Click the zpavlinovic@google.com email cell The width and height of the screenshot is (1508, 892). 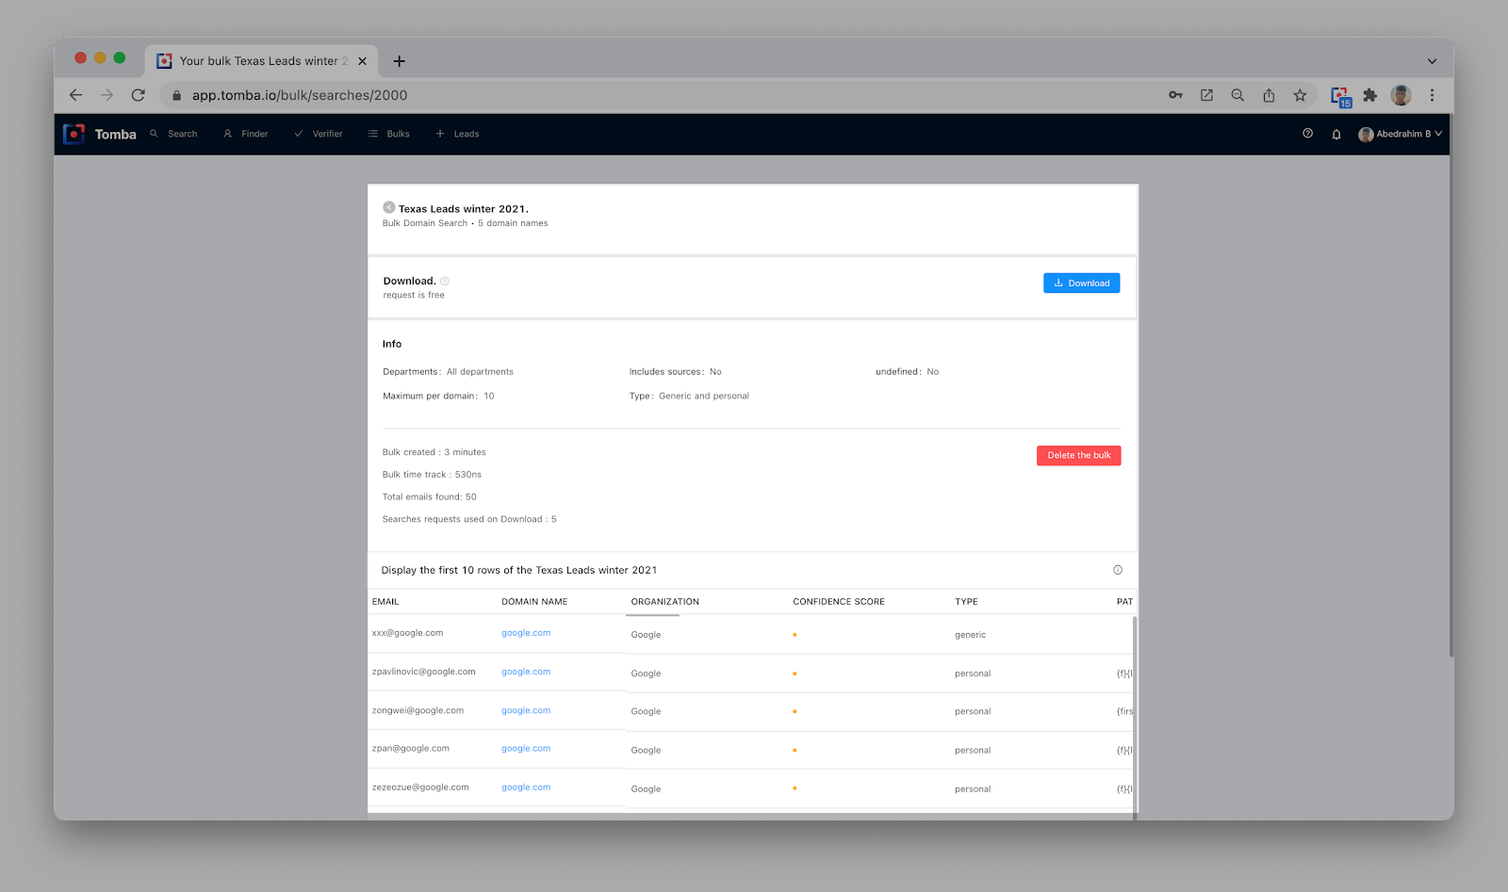click(423, 672)
